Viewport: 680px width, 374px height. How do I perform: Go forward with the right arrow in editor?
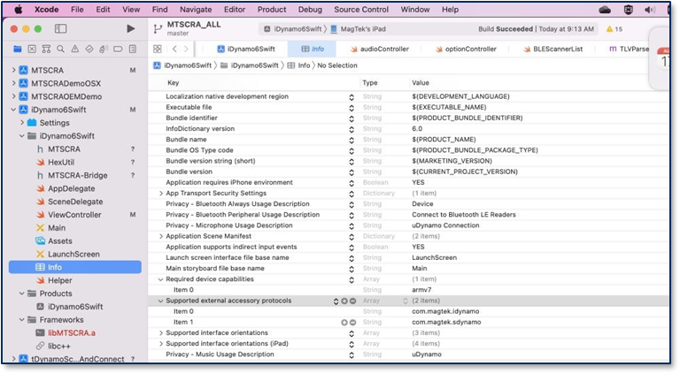[x=186, y=49]
